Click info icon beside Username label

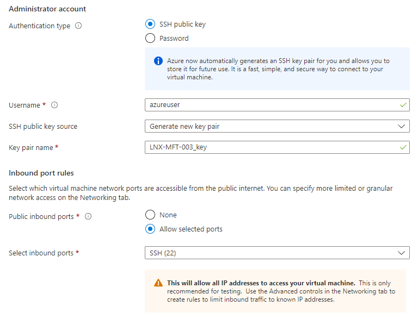(54, 105)
